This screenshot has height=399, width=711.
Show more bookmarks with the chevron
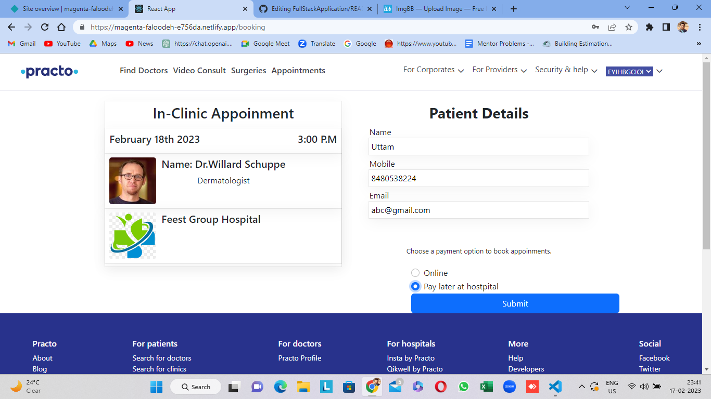point(699,44)
